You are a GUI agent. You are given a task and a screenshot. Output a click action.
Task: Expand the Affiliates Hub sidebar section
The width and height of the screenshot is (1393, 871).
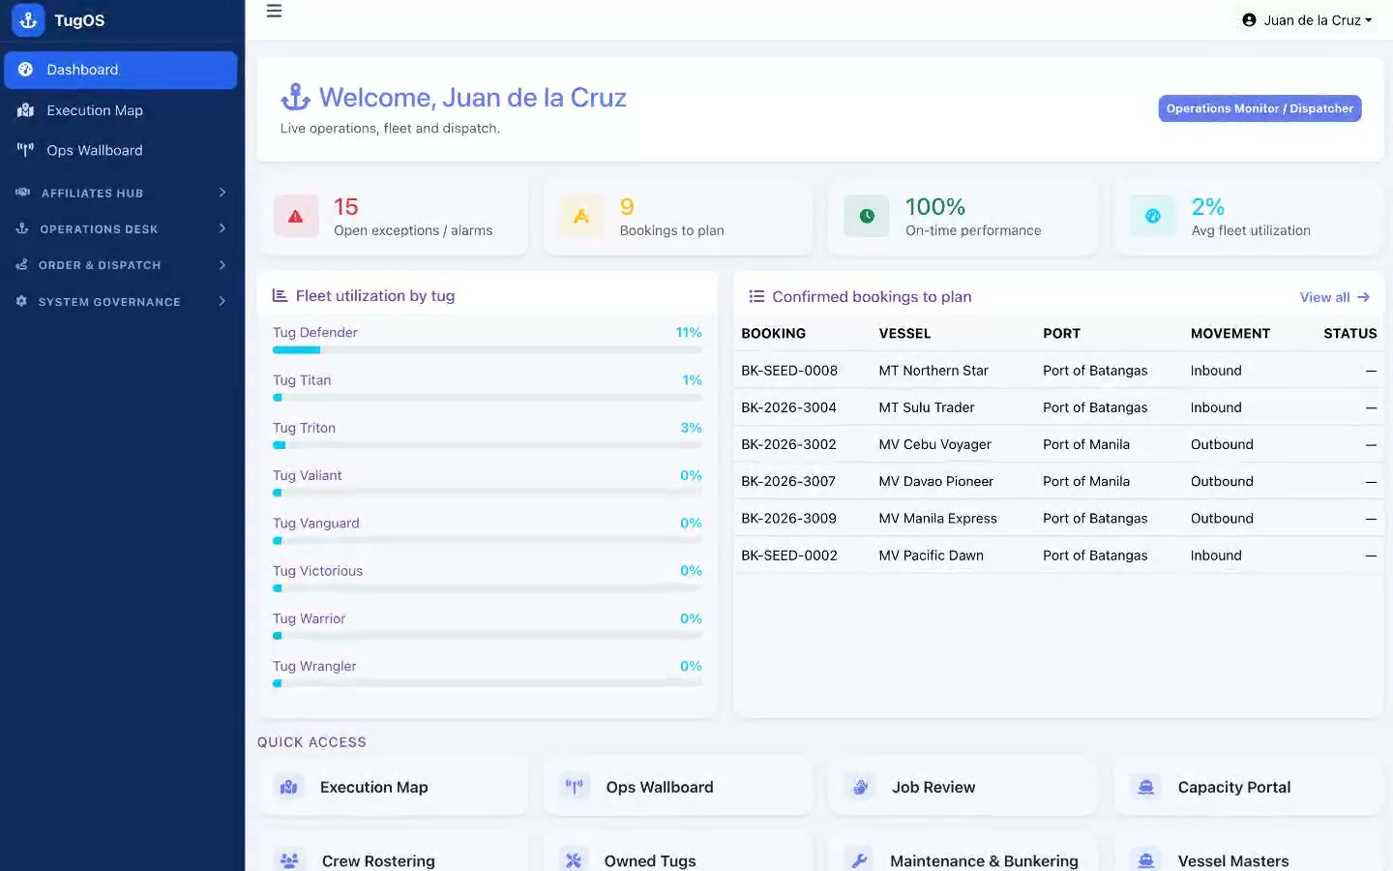(x=122, y=193)
